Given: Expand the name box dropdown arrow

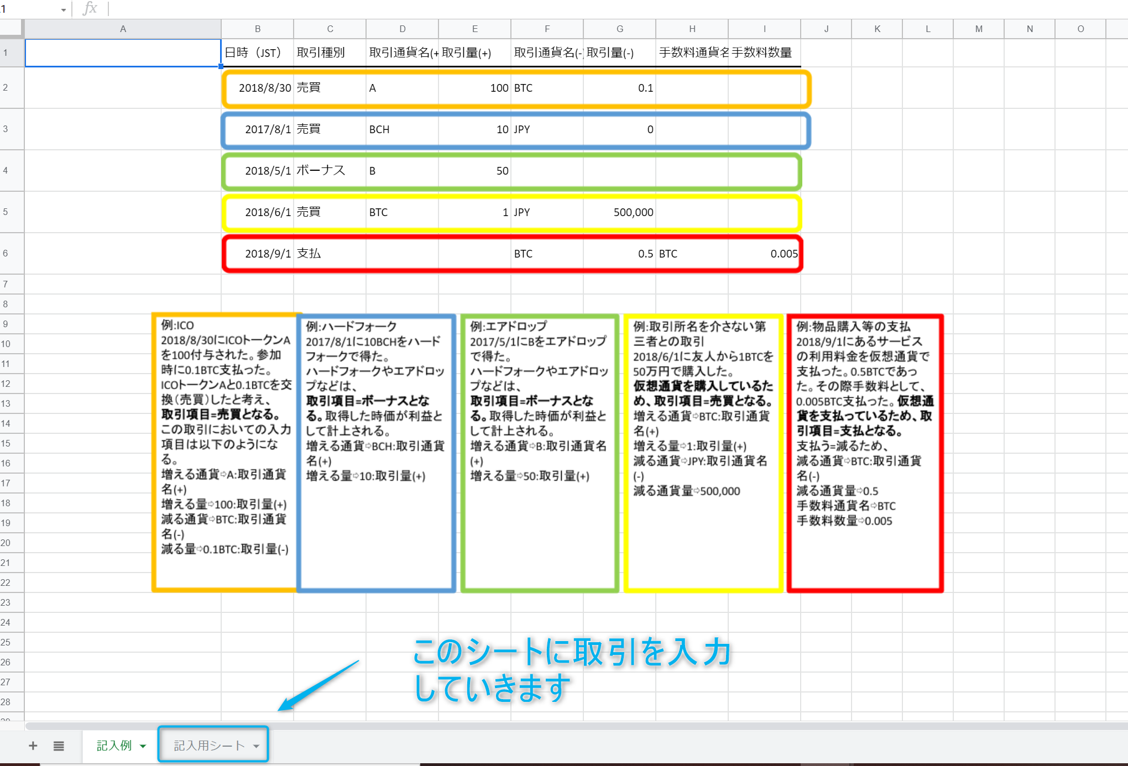Looking at the screenshot, I should click(x=64, y=10).
